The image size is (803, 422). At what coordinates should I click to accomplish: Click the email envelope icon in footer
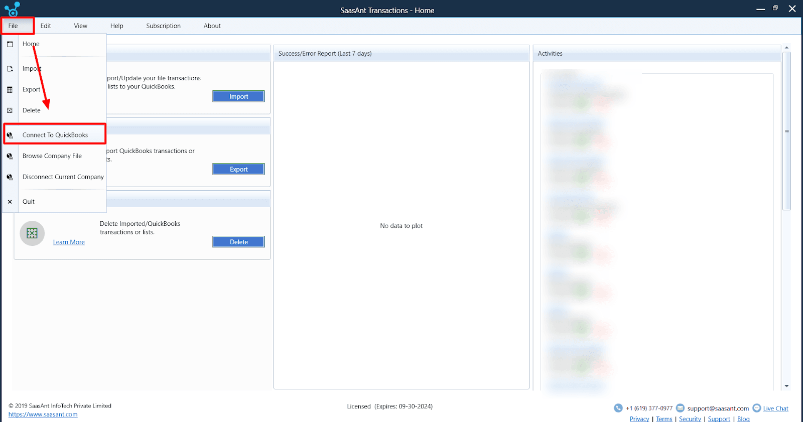pos(680,408)
